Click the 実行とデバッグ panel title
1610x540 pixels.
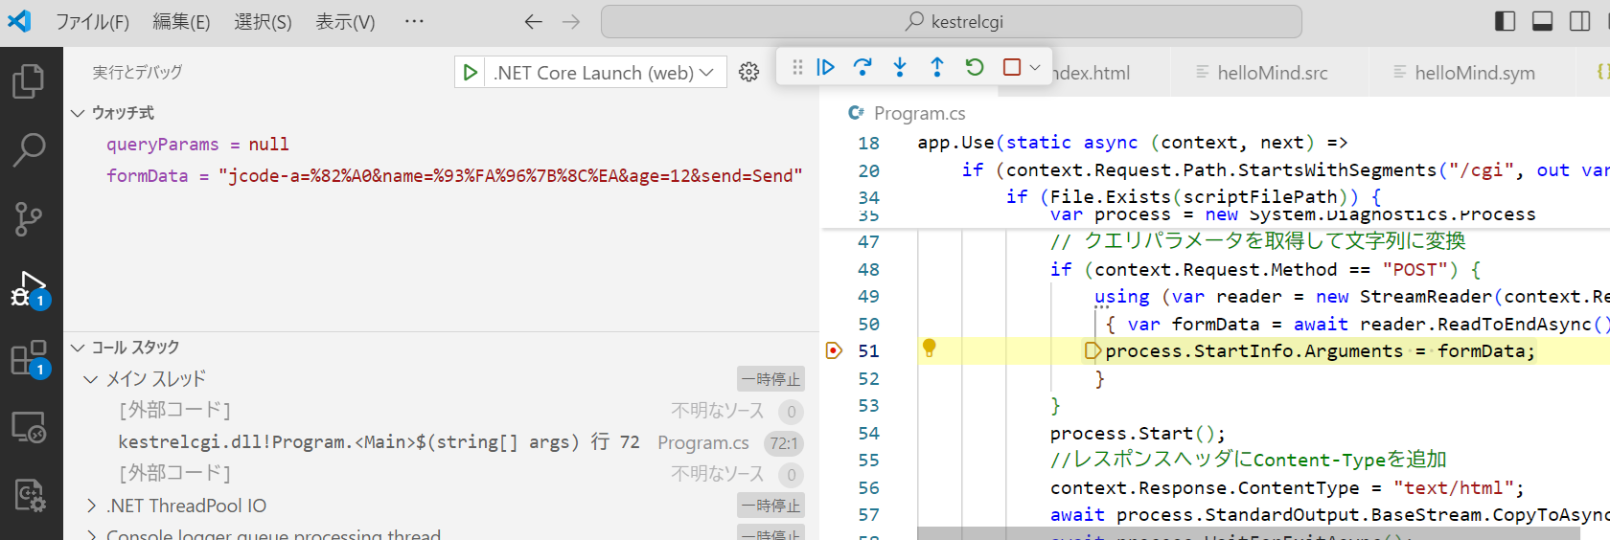pyautogui.click(x=137, y=72)
